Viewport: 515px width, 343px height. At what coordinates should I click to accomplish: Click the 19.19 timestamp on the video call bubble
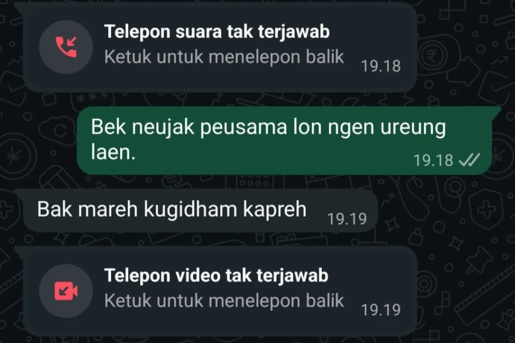click(381, 310)
